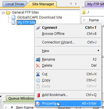Select the My FTP Site tree entry
The height and width of the screenshot is (109, 104).
click(x=26, y=22)
